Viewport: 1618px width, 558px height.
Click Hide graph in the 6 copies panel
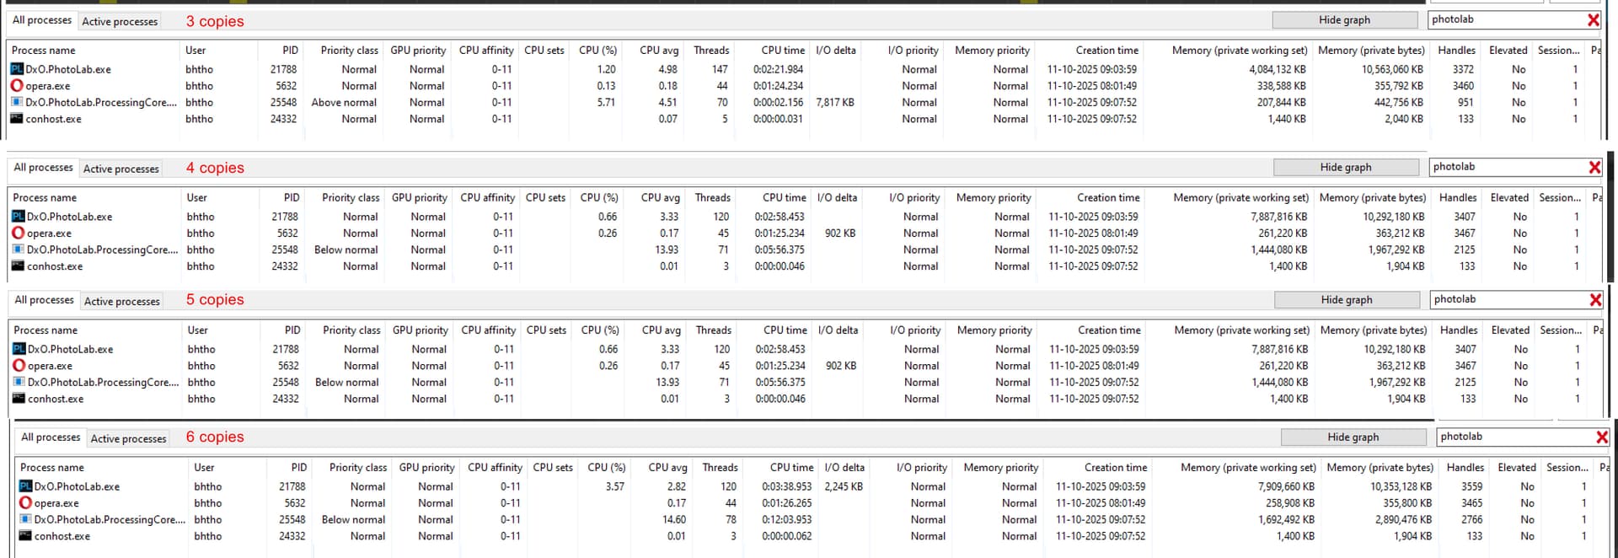(1353, 437)
